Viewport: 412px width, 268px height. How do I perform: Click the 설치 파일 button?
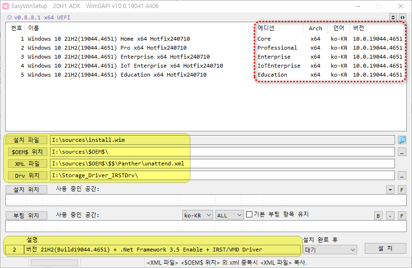click(26, 140)
